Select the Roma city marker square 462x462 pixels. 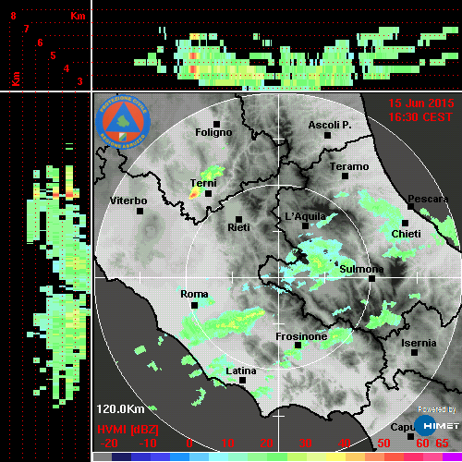point(194,305)
